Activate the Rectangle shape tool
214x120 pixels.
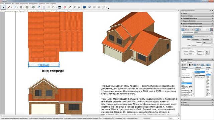(21, 7)
